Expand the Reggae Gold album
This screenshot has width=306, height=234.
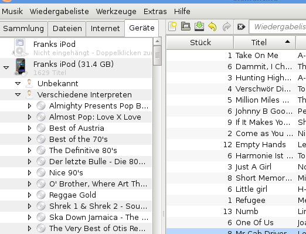(x=29, y=195)
